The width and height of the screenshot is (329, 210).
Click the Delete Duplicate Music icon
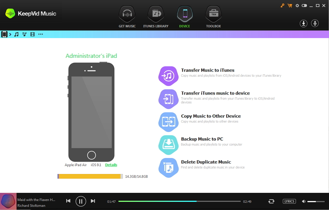pyautogui.click(x=168, y=168)
